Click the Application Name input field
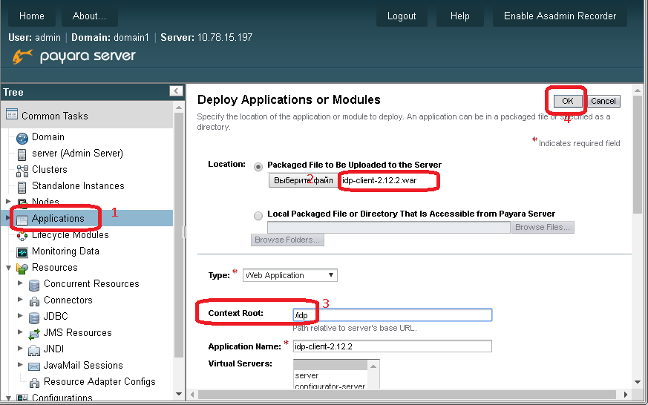 click(392, 346)
